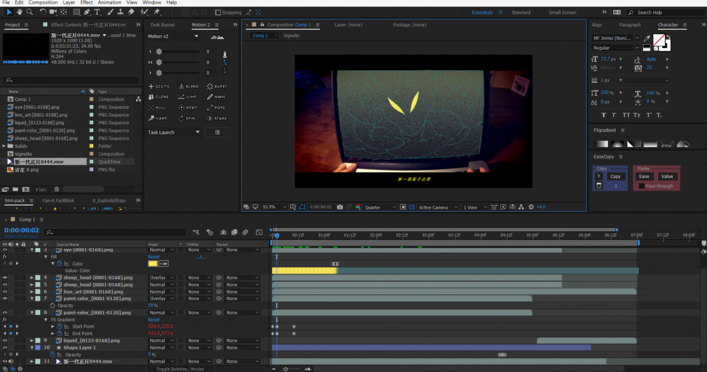Expand the liquid_[0123-0168].png layer
The width and height of the screenshot is (707, 372).
pyautogui.click(x=32, y=340)
